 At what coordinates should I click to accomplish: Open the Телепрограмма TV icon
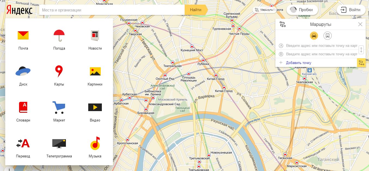pos(59,143)
